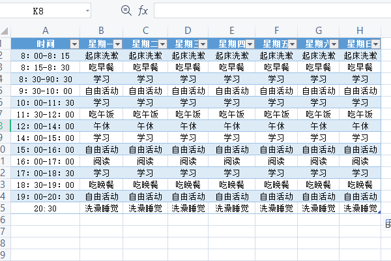
Task: Select the cell 19:00-20:30
Action: (46, 196)
